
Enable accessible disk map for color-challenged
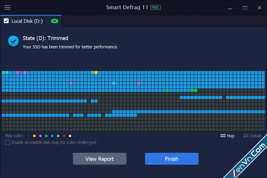pos(7,142)
